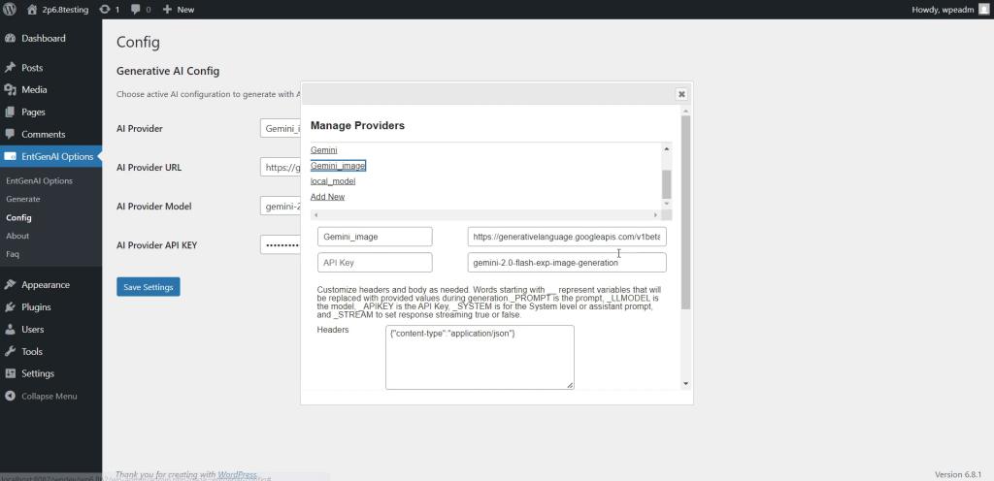Viewport: 994px width, 481px height.
Task: Click the API Key field in dialog
Action: 375,262
